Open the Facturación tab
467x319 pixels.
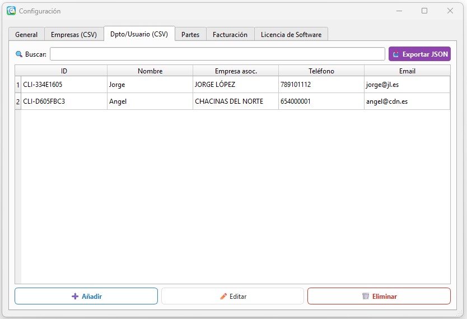coord(230,35)
